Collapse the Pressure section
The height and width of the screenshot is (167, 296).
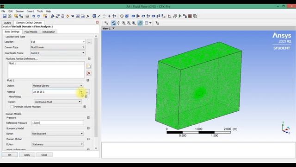coord(88,117)
